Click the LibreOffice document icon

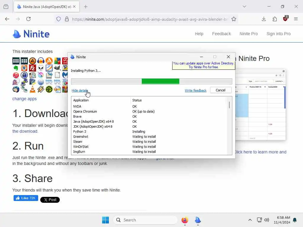click(57, 75)
